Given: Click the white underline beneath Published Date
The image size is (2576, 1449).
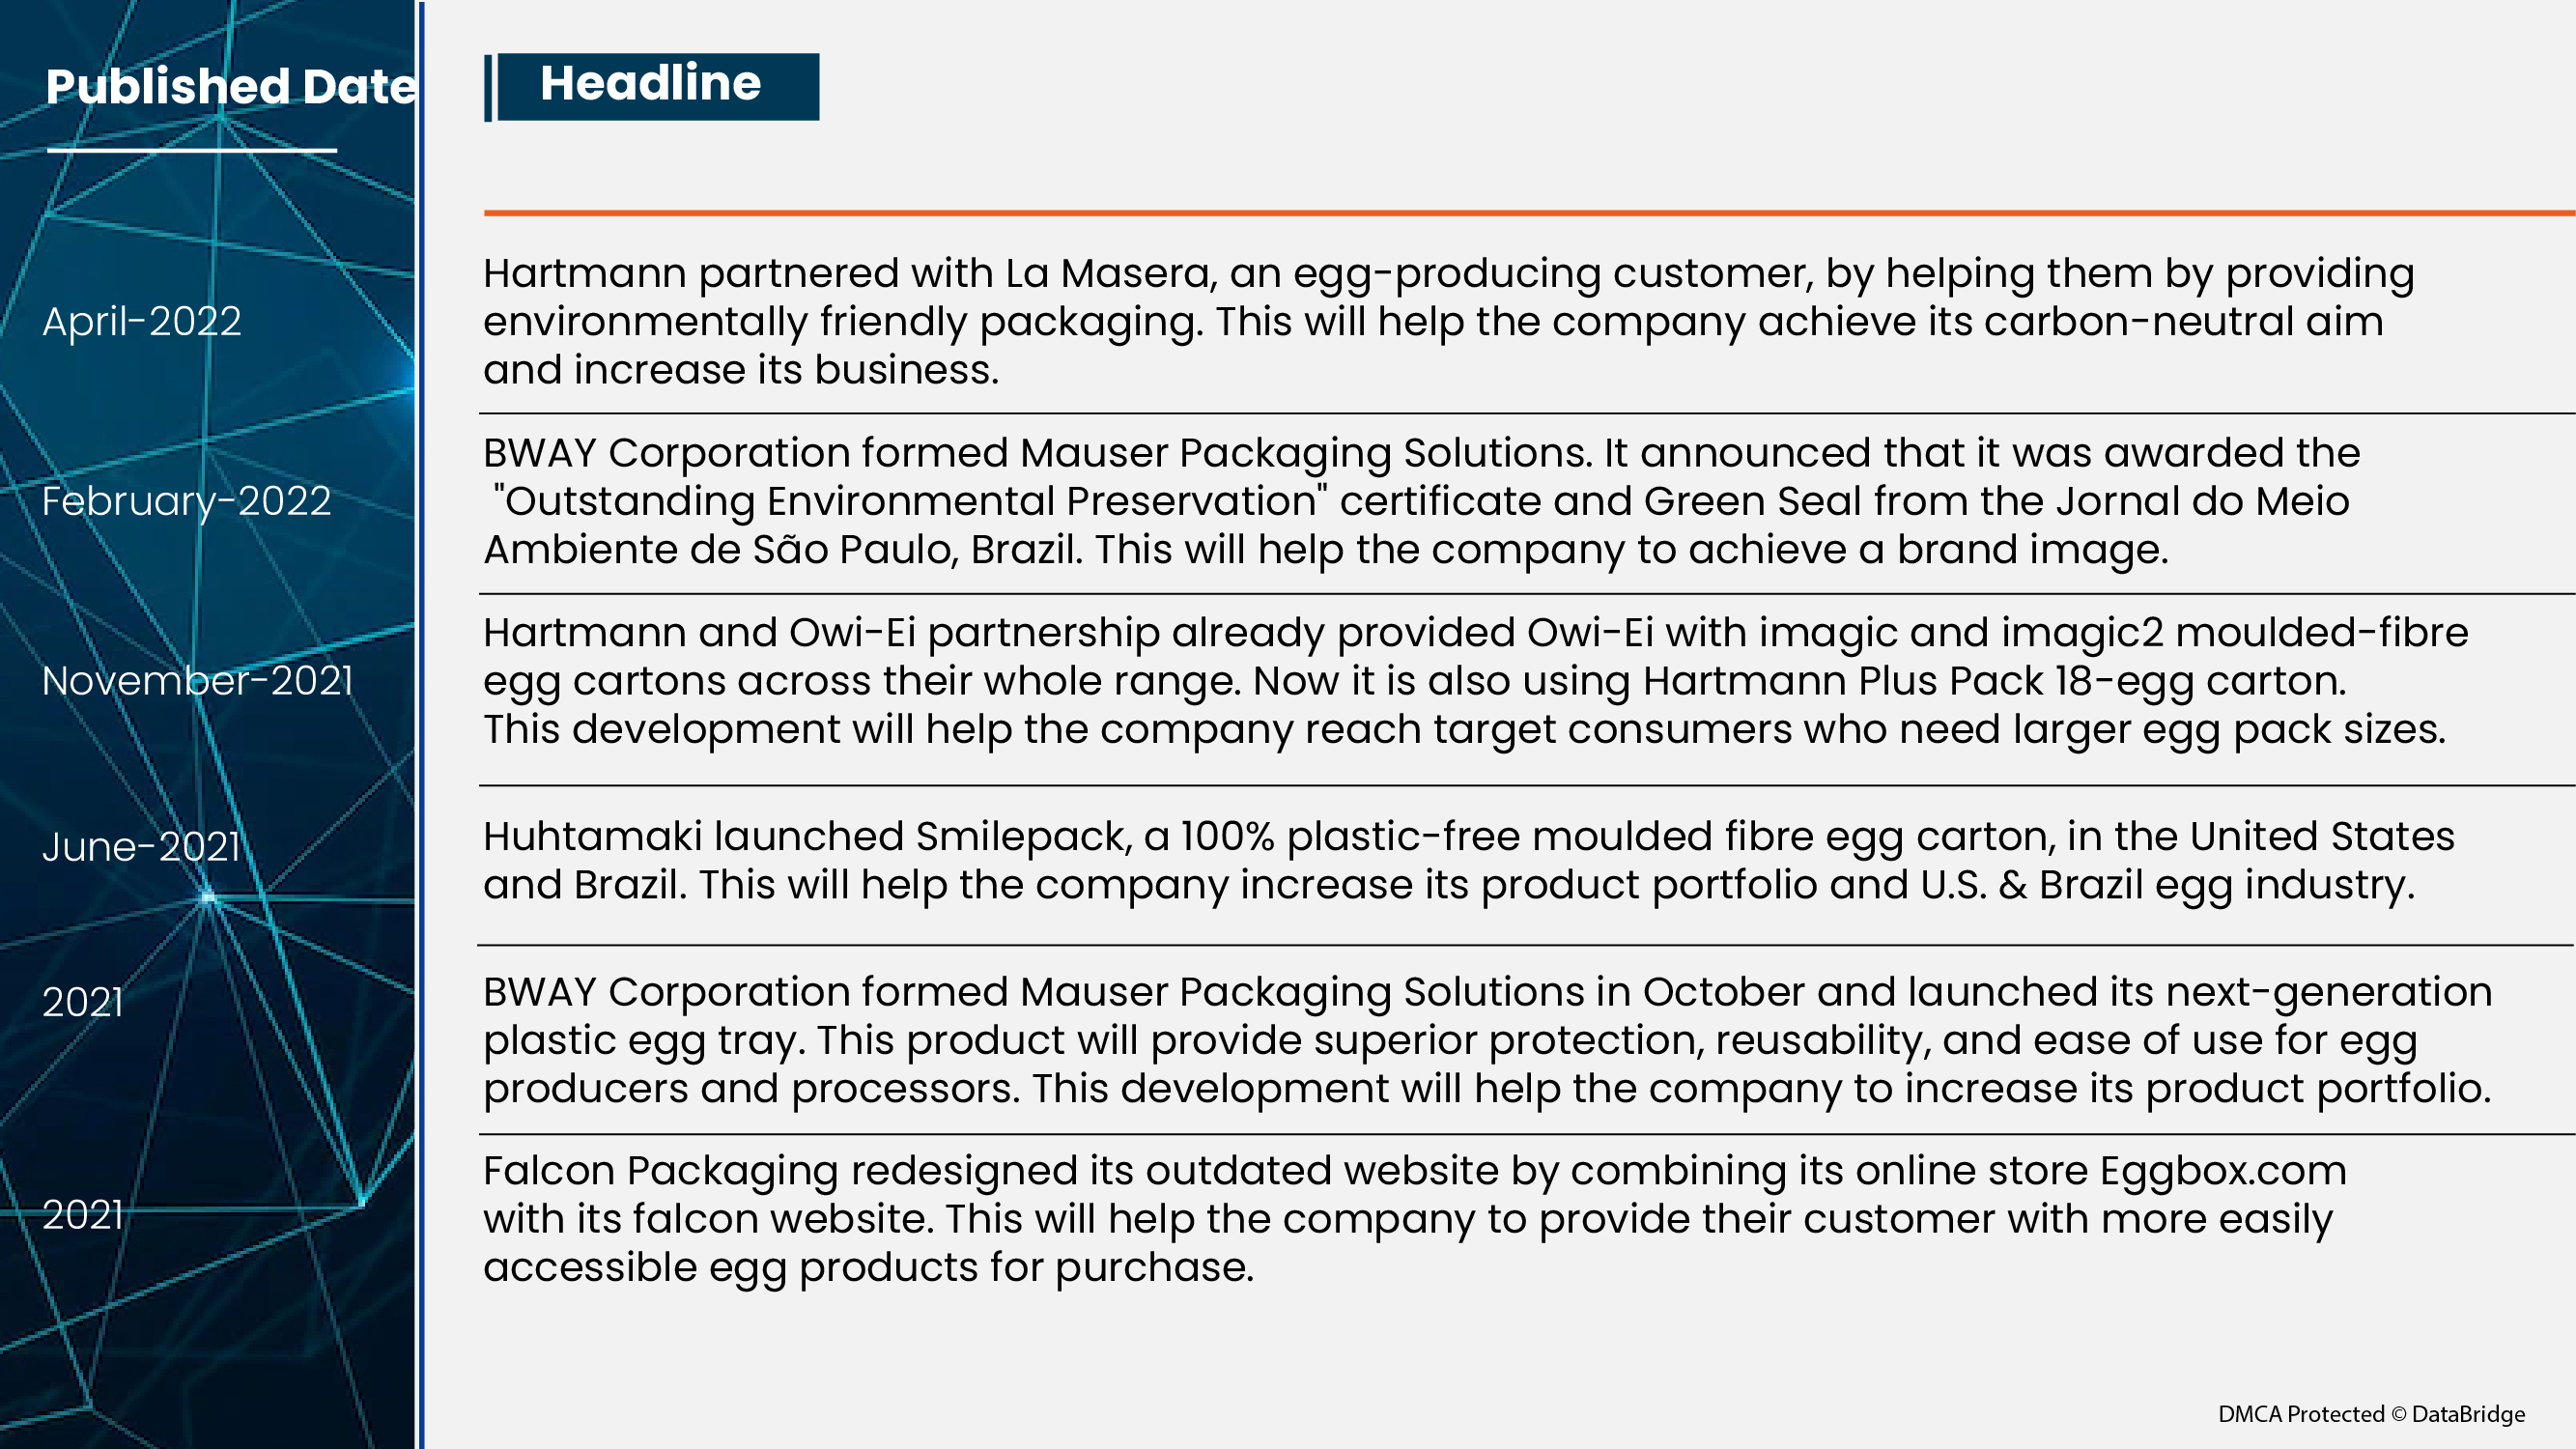Looking at the screenshot, I should pyautogui.click(x=192, y=151).
